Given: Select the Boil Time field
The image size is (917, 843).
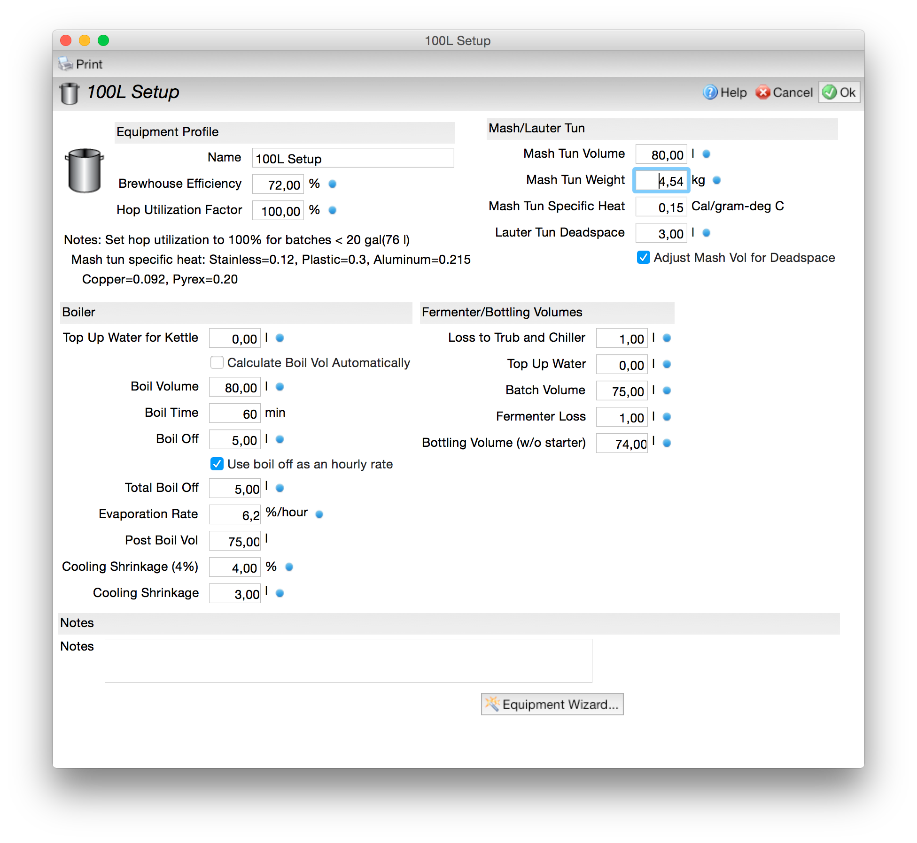Looking at the screenshot, I should [235, 414].
